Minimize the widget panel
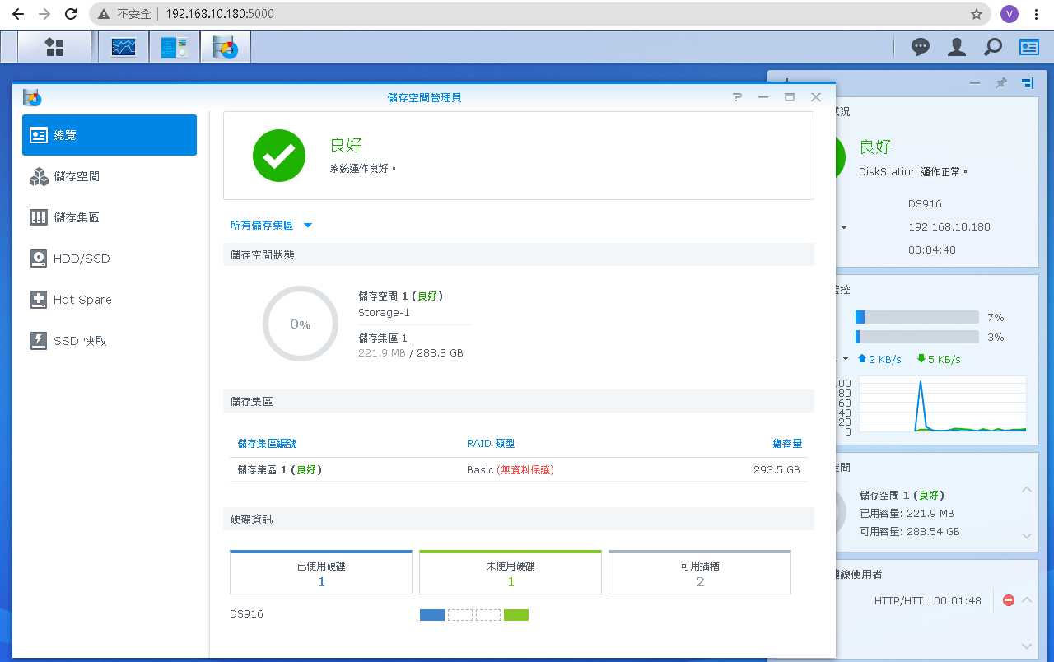The image size is (1054, 662). [x=975, y=83]
